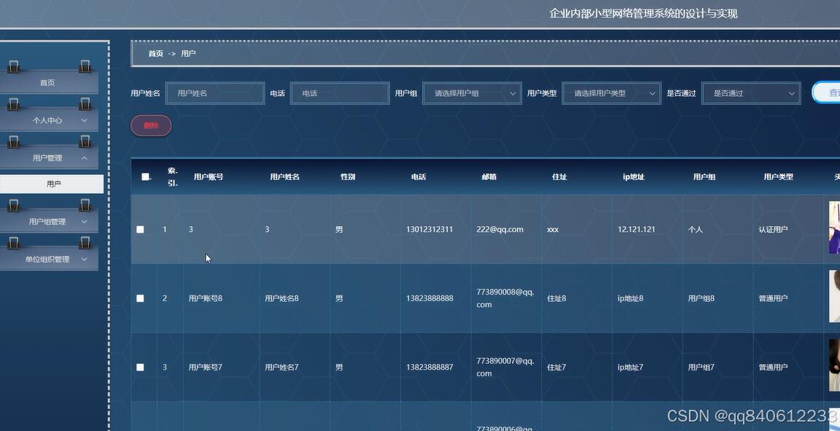Toggle the select-all checkbox in table header
Screen dimensions: 840x431
click(x=144, y=175)
